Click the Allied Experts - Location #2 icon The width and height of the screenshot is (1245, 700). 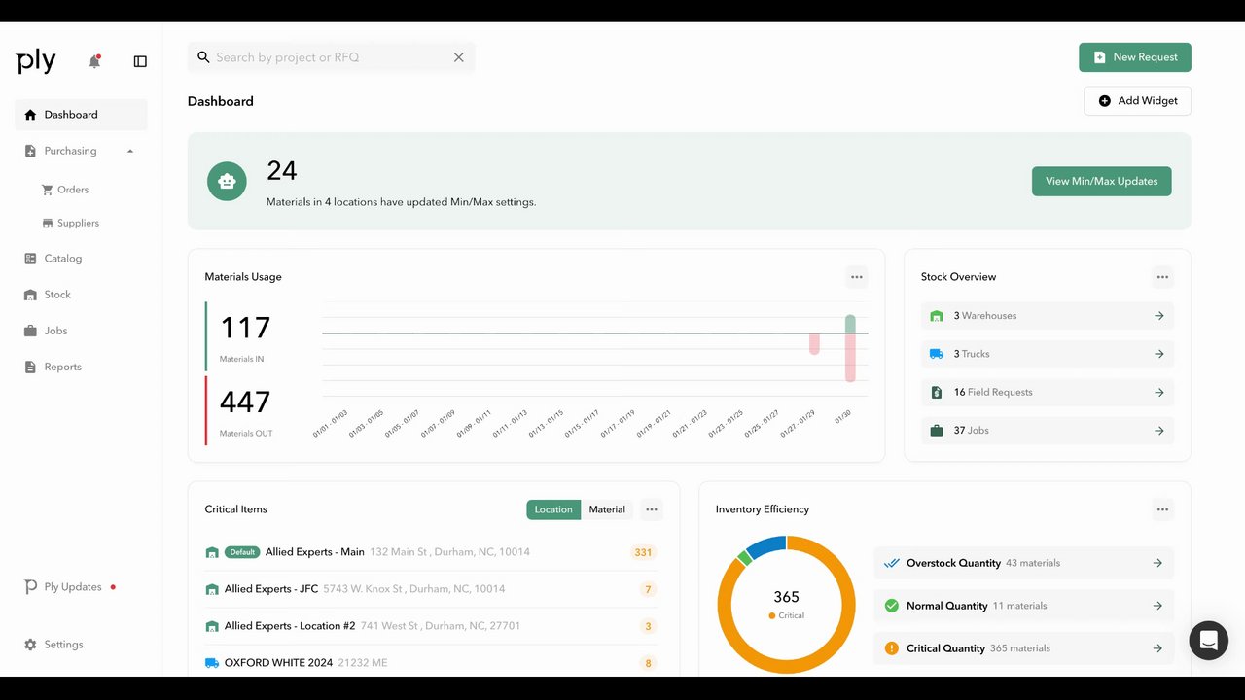pyautogui.click(x=212, y=626)
